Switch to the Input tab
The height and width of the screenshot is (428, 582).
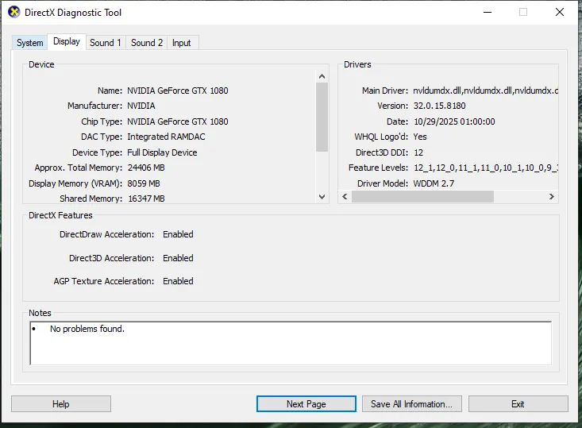(x=181, y=43)
